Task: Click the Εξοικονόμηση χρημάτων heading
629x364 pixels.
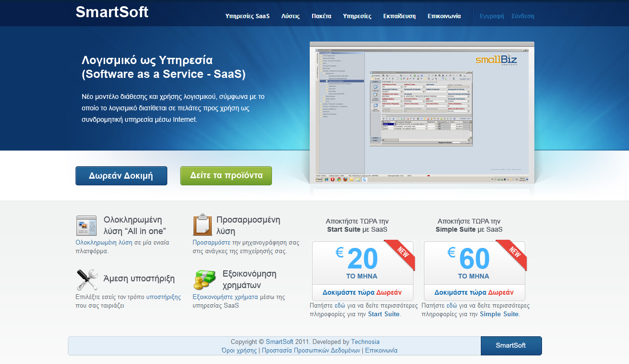Action: 249,279
